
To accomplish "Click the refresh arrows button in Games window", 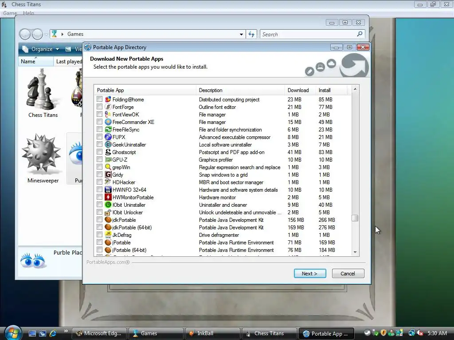I will point(251,35).
